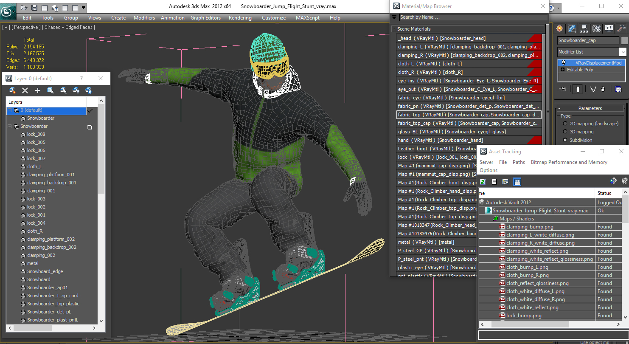Switch Asset Tracking to table view icon
The width and height of the screenshot is (629, 344).
click(x=517, y=182)
